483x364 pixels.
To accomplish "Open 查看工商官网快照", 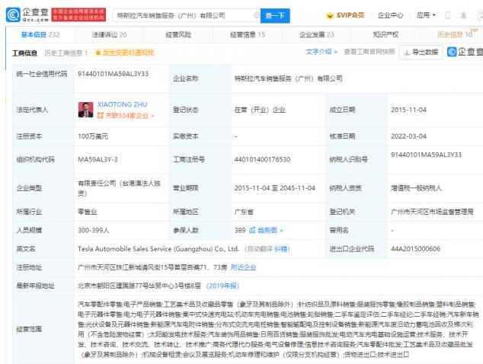I will (x=369, y=52).
